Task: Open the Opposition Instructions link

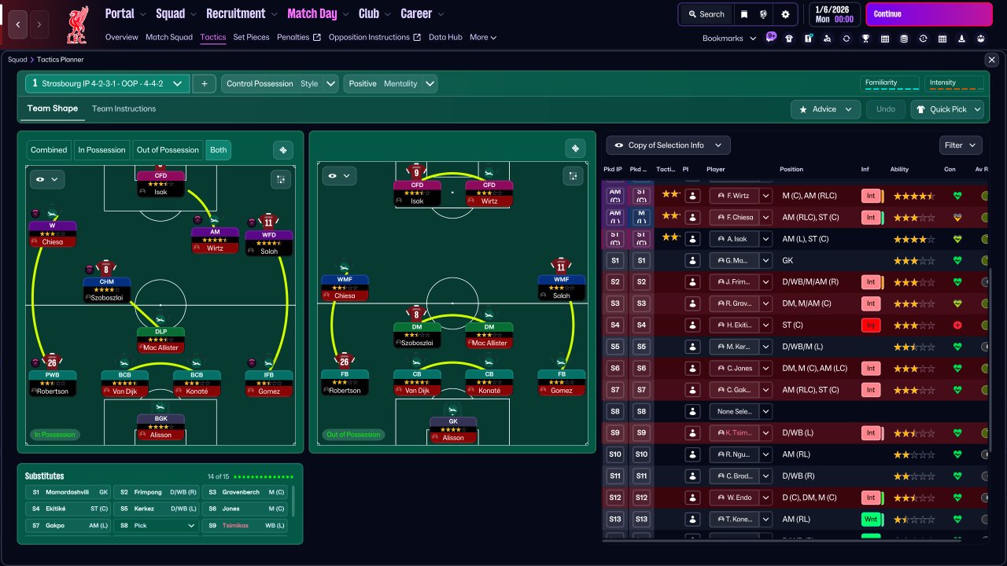Action: [374, 37]
